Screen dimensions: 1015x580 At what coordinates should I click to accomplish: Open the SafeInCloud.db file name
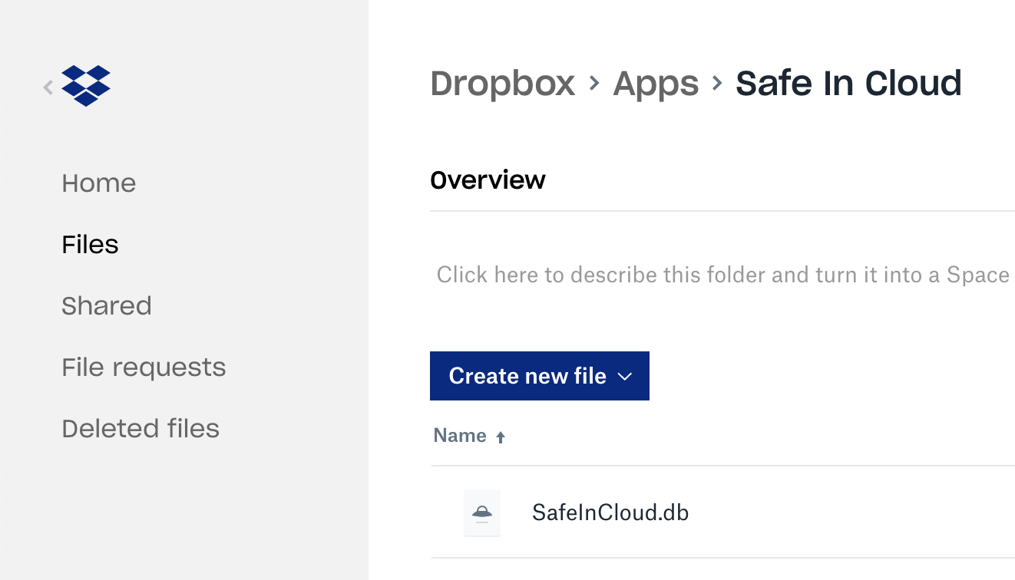[610, 512]
